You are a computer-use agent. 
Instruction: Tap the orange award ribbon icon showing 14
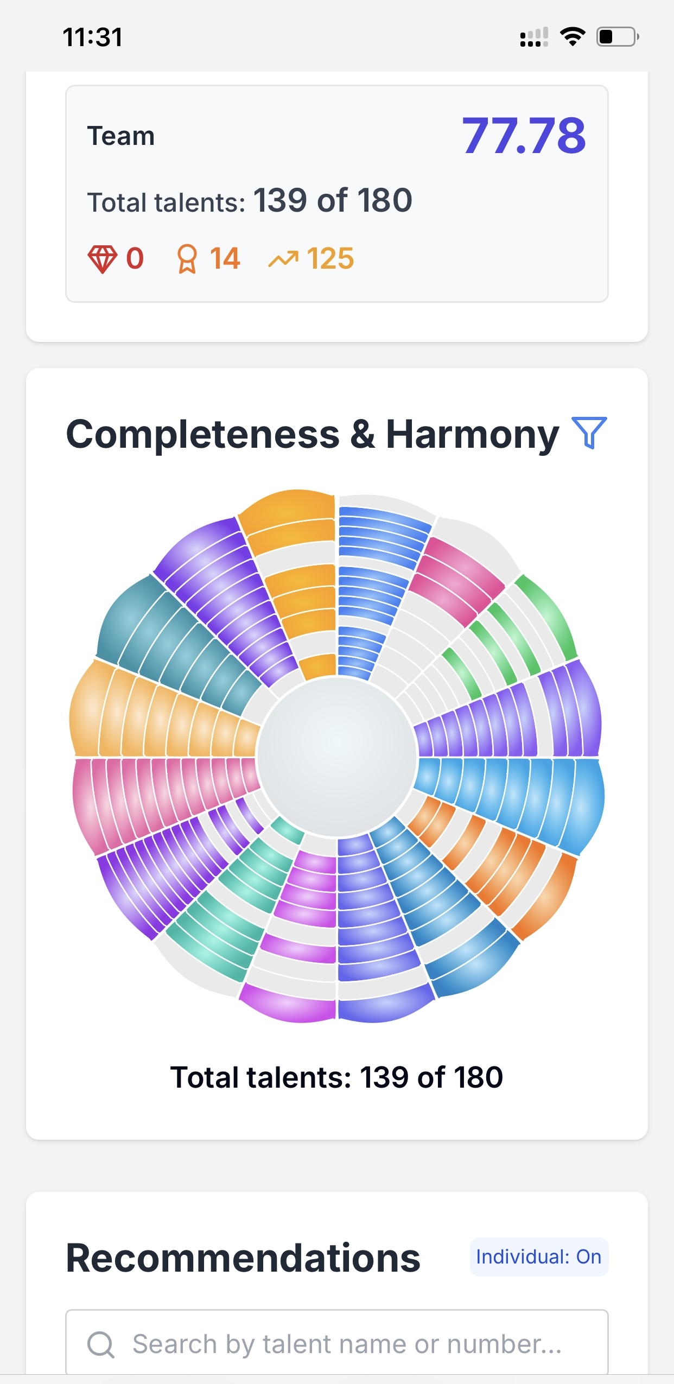[187, 259]
